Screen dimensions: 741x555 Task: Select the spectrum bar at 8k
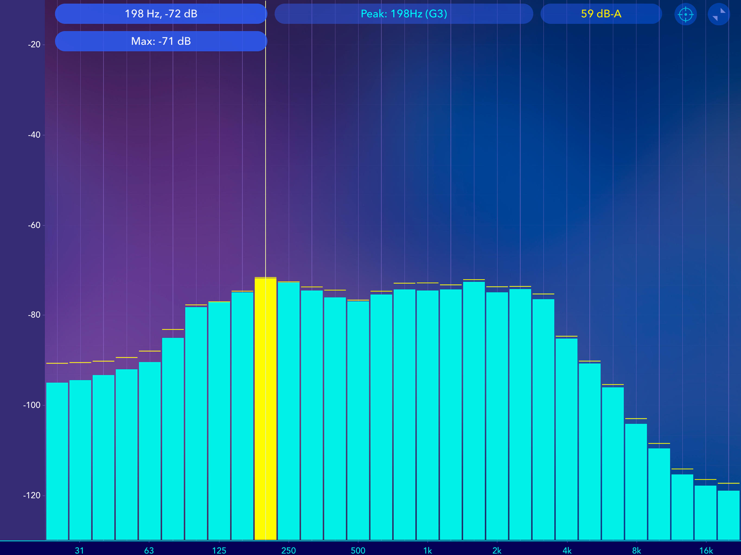[x=636, y=482]
